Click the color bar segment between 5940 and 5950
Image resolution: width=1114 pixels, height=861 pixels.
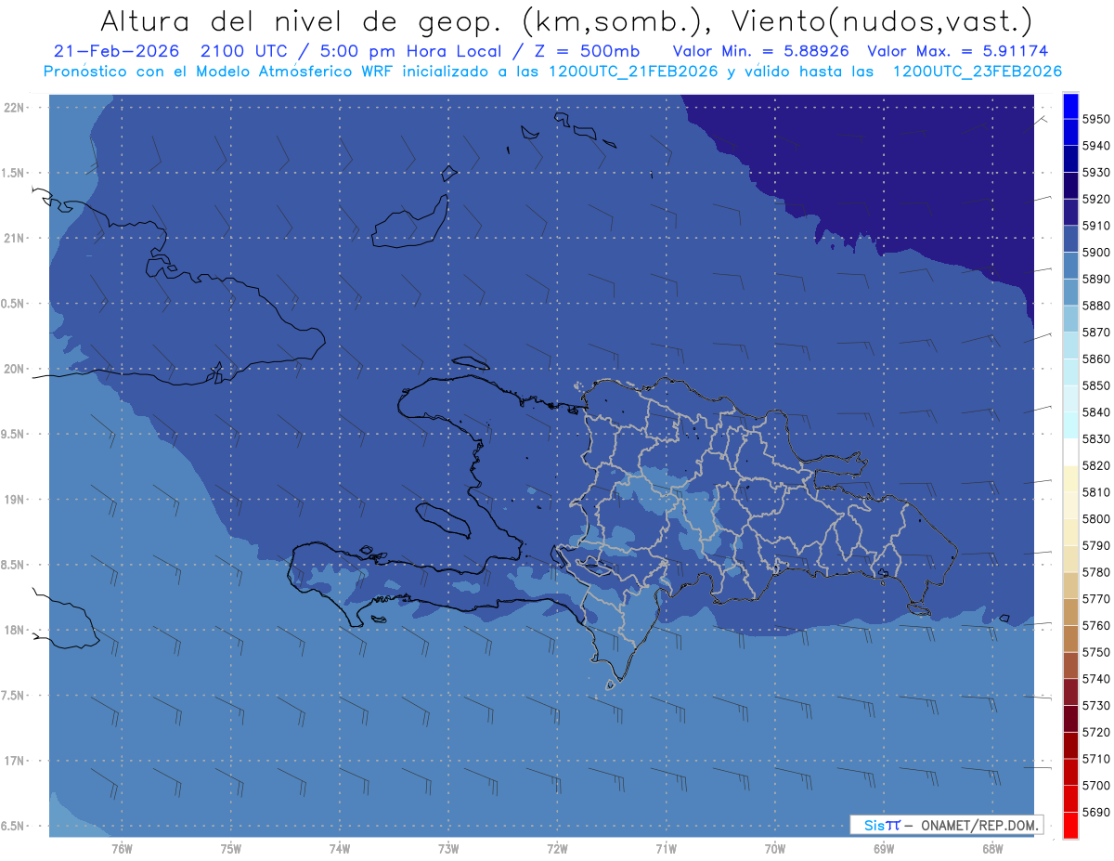pyautogui.click(x=1070, y=133)
